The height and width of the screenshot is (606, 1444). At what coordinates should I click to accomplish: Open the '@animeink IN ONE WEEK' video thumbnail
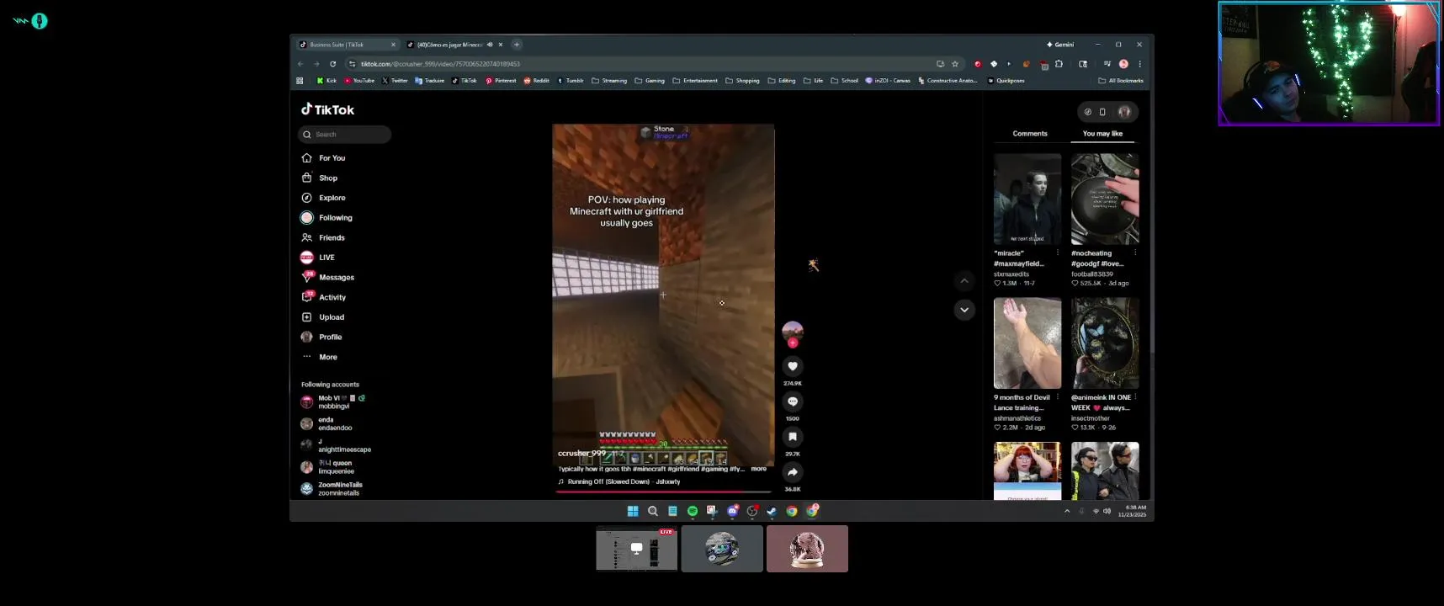1105,343
